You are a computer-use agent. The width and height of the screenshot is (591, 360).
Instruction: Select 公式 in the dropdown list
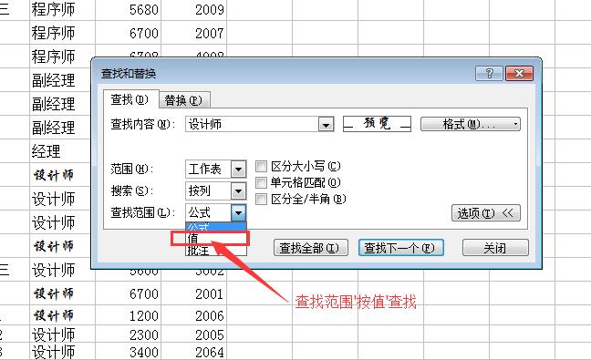click(x=216, y=227)
